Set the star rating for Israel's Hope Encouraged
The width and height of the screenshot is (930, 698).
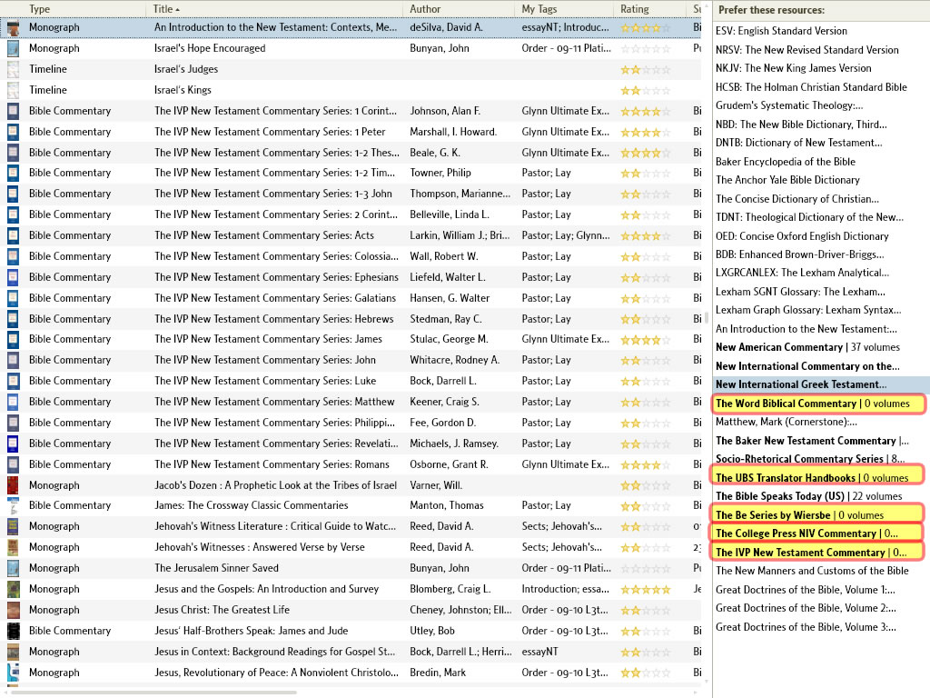[x=646, y=49]
